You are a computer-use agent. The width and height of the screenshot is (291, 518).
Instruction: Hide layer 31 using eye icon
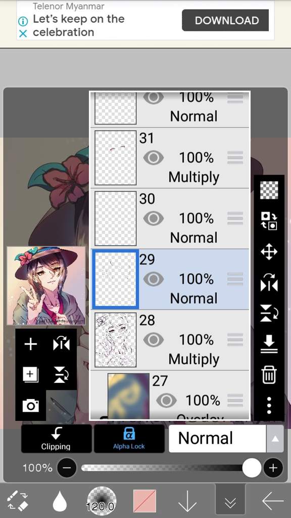154,158
